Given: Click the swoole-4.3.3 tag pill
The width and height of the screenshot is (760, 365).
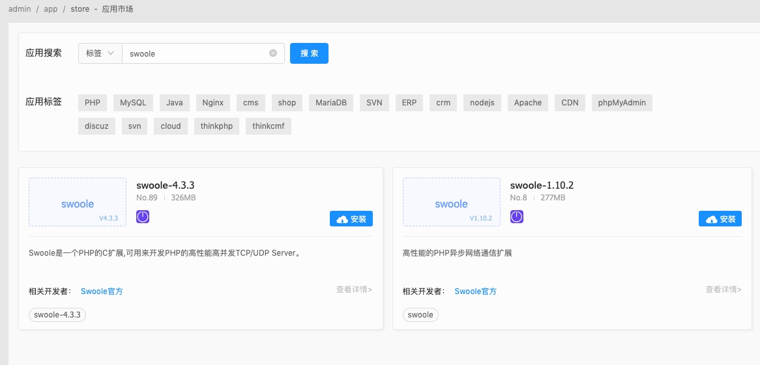Looking at the screenshot, I should click(x=57, y=315).
